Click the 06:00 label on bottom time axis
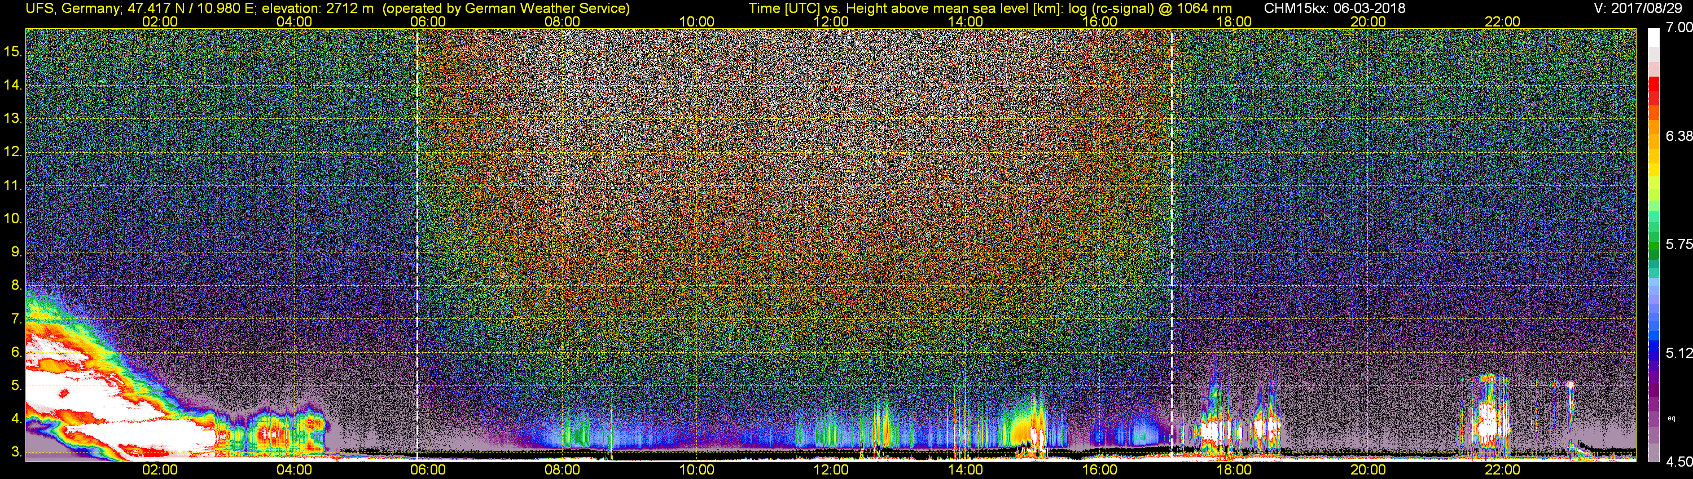Screen dimensions: 1693x479 [428, 470]
